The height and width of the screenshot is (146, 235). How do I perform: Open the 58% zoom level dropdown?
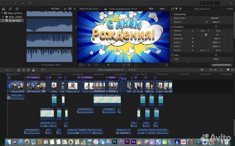pos(152,8)
